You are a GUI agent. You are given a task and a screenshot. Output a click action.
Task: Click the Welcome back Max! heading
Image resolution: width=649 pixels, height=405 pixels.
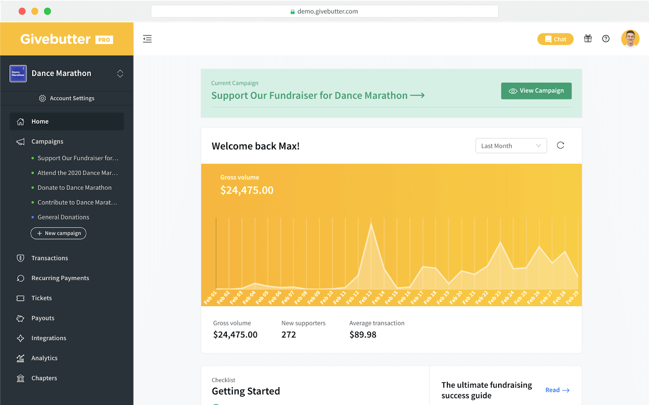click(x=256, y=146)
